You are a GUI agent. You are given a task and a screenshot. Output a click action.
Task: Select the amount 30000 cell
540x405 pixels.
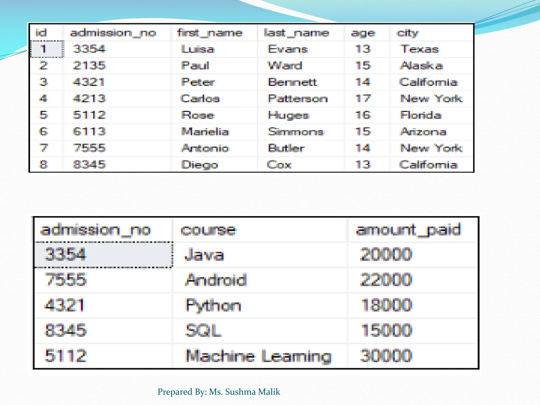tap(386, 356)
